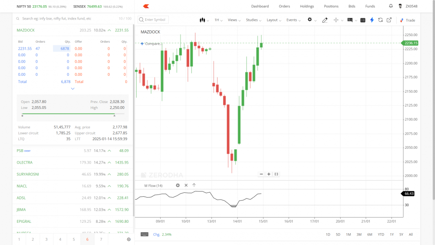Click the Kite logo icon
Screen dimensions: 435x245
tap(146, 6)
